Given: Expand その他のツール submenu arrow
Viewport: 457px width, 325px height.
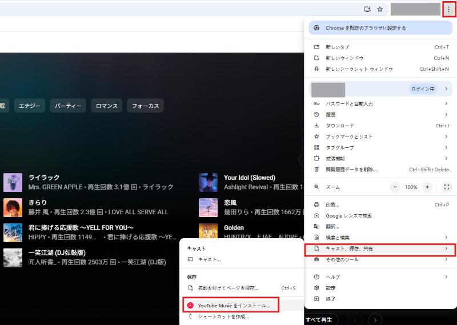Looking at the screenshot, I should [x=446, y=259].
